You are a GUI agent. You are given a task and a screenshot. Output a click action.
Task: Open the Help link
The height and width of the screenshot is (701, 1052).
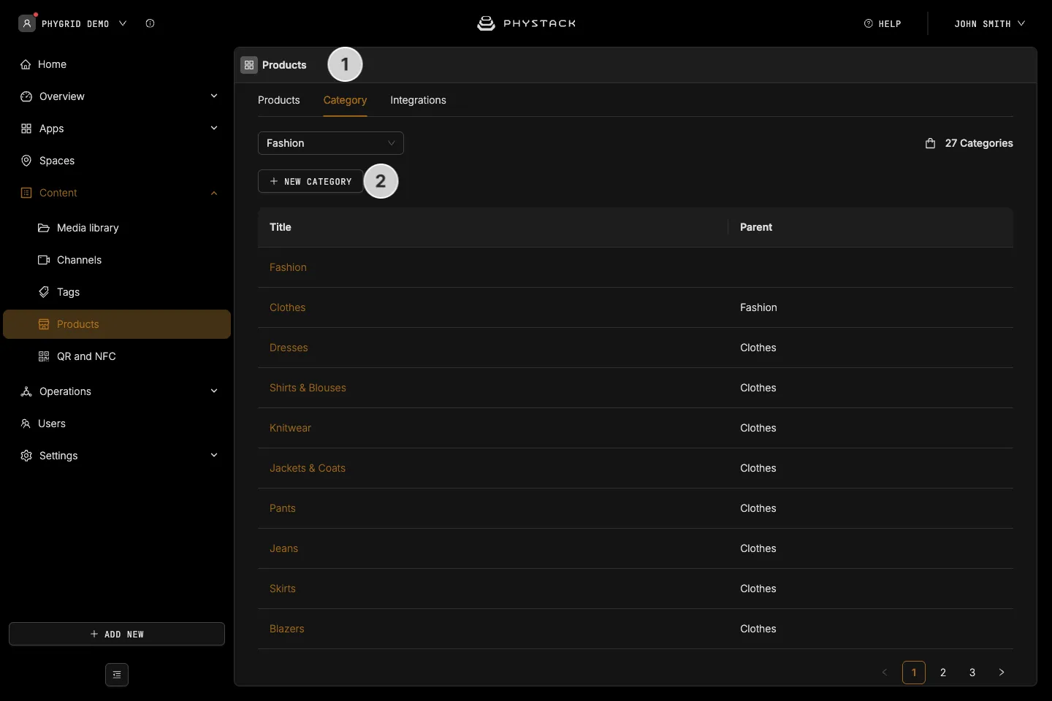883,23
